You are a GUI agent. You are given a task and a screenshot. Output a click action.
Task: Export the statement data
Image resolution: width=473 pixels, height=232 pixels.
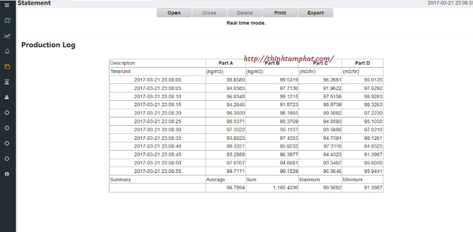(x=316, y=13)
